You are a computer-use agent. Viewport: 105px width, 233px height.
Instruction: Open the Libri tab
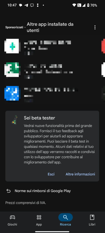coord(92,220)
